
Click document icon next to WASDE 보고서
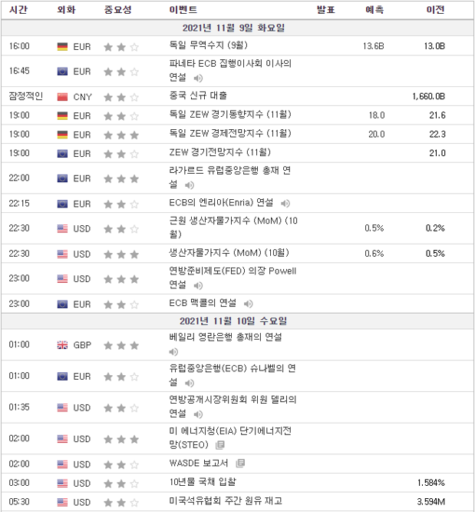coord(239,464)
